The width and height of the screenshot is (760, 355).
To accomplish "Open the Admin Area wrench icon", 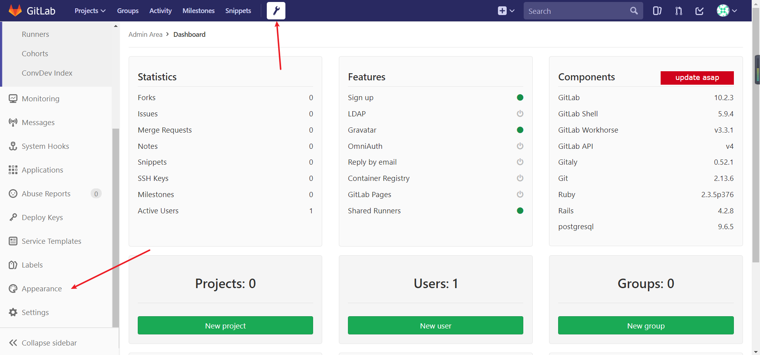I will click(x=276, y=11).
